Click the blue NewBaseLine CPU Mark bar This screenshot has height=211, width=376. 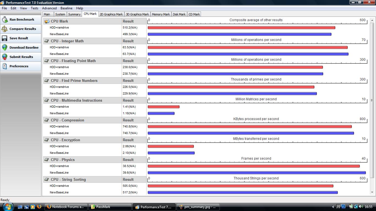pyautogui.click(x=239, y=34)
